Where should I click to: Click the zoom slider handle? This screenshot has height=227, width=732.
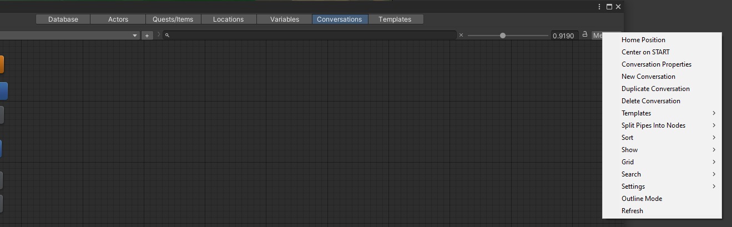coord(503,36)
